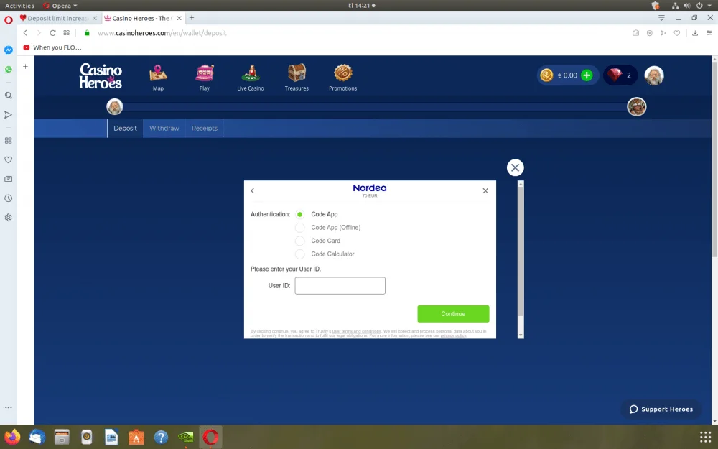The image size is (718, 449).
Task: Open the user terms and conditions link
Action: [357, 331]
